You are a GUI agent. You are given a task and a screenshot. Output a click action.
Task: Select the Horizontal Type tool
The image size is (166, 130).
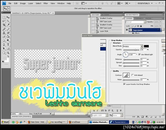click(x=8, y=45)
